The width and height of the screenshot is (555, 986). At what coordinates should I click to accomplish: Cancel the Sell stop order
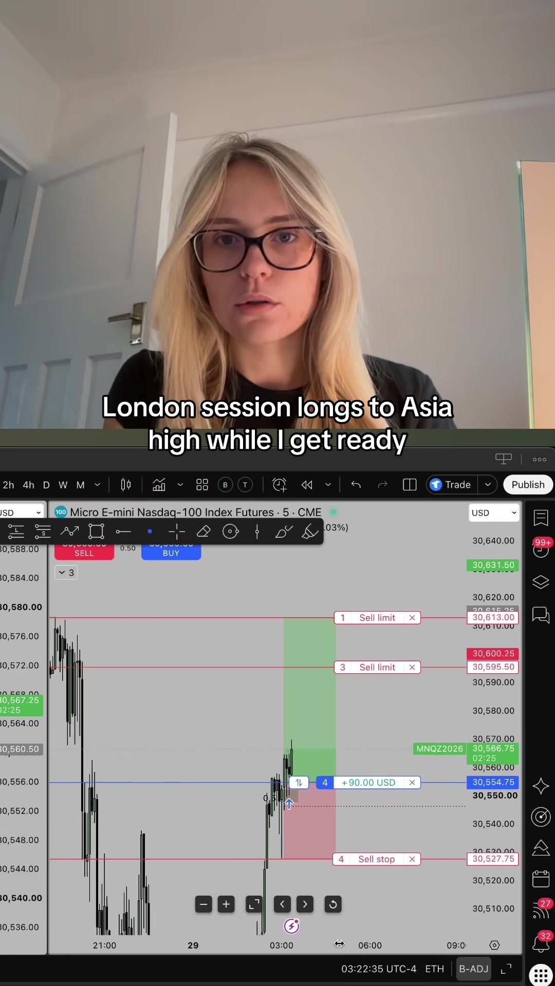(412, 859)
